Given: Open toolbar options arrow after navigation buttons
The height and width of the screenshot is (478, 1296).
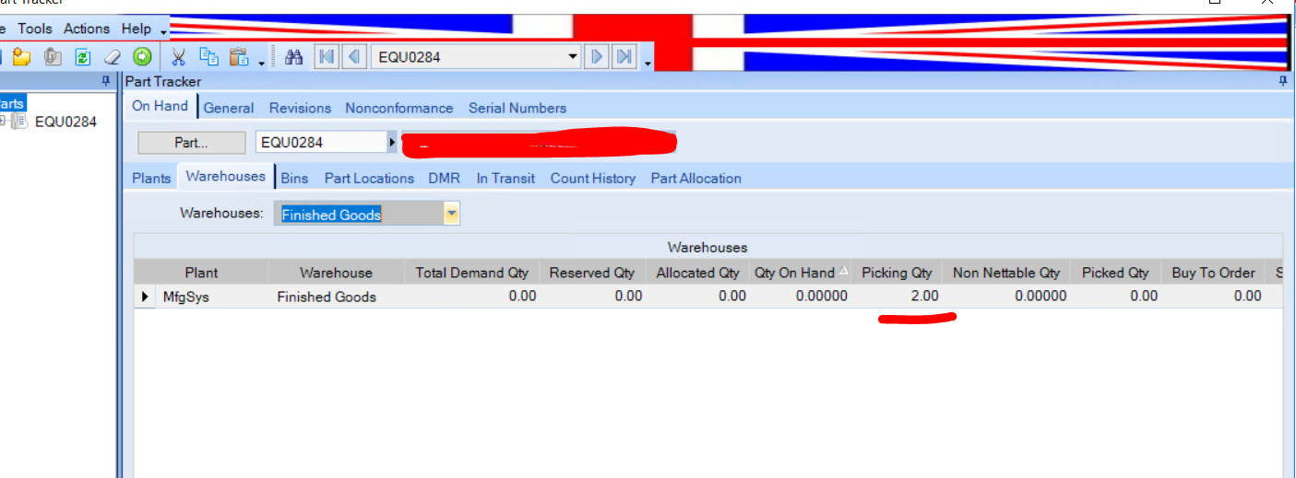Looking at the screenshot, I should click(x=648, y=63).
